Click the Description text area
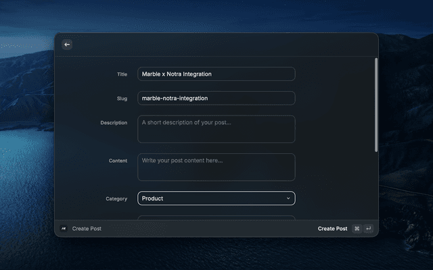This screenshot has width=433, height=270. 216,129
